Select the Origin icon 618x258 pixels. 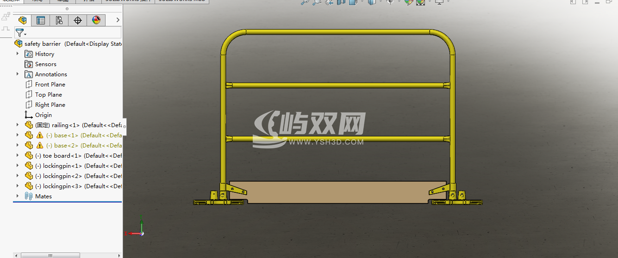(x=29, y=115)
